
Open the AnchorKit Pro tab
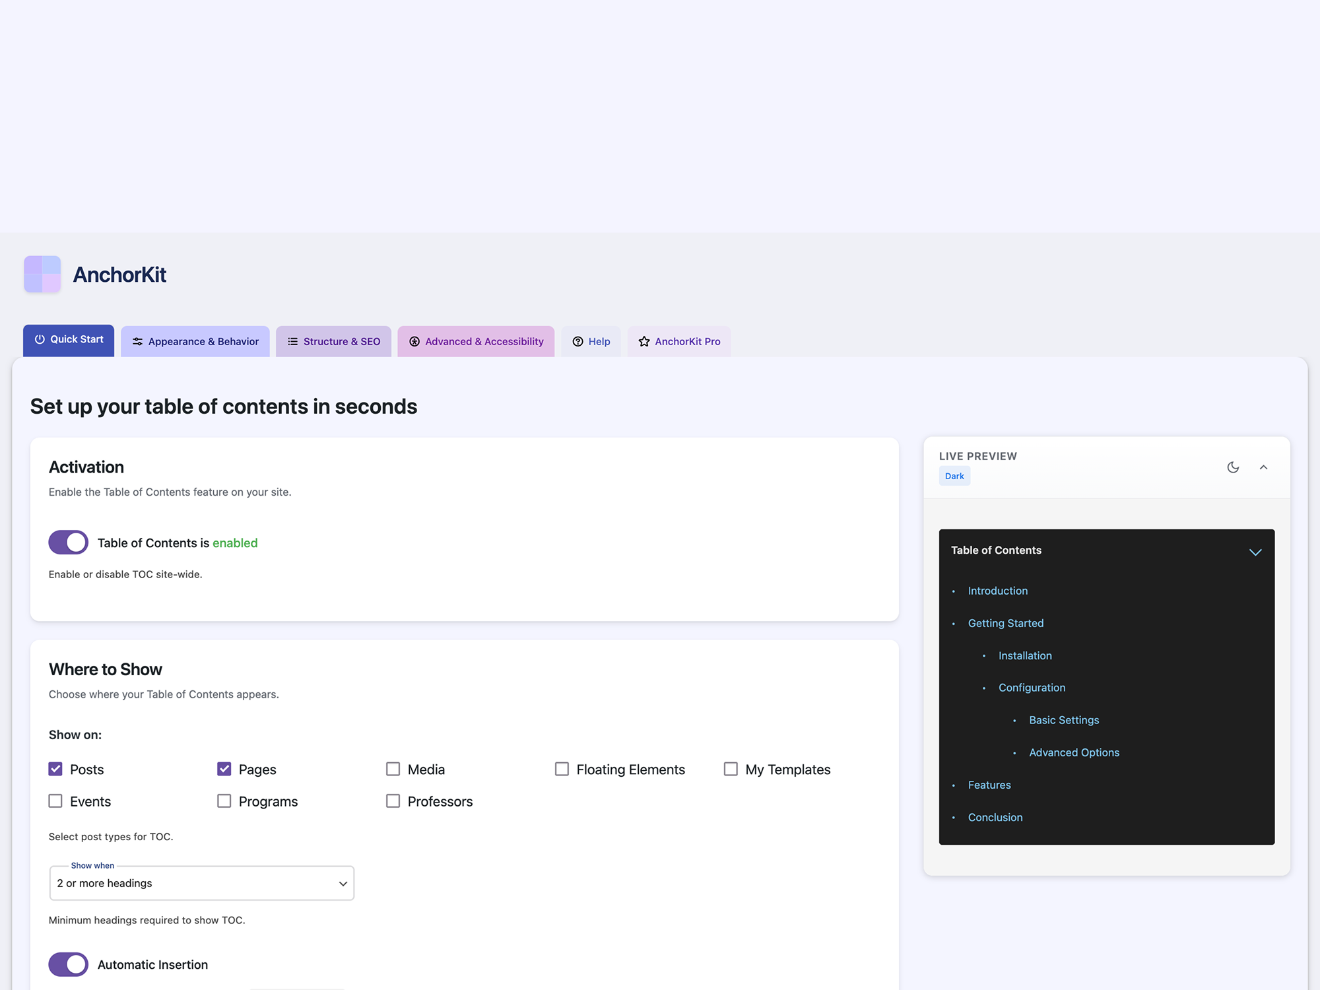click(679, 341)
